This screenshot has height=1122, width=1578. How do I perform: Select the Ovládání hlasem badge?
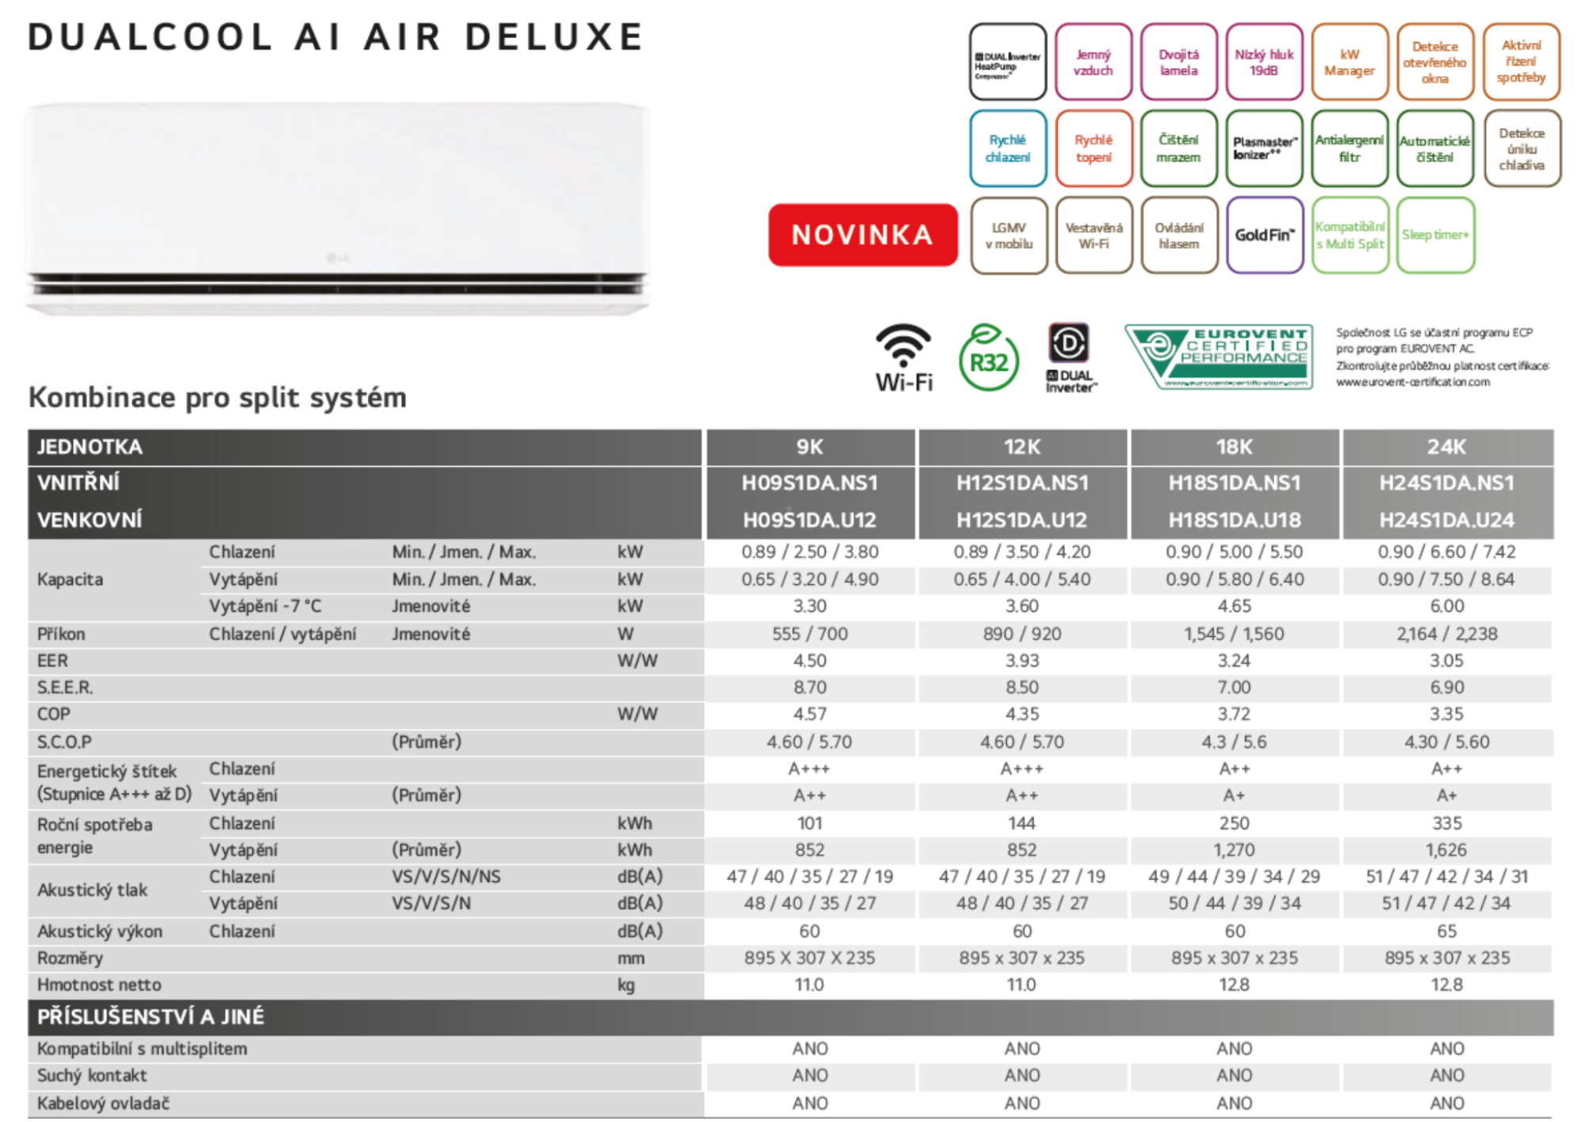tap(1179, 235)
